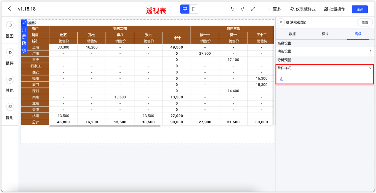Open the 组件 sidebar panel
This screenshot has width=376, height=193.
tap(10, 57)
